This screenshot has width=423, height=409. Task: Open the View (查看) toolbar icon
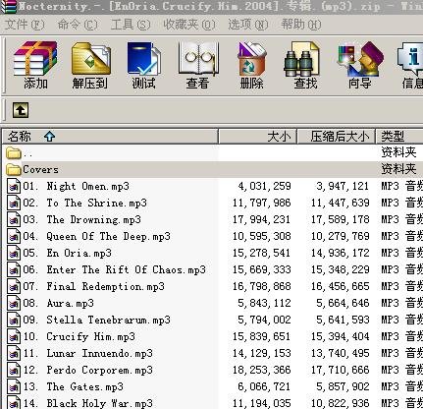tap(197, 65)
